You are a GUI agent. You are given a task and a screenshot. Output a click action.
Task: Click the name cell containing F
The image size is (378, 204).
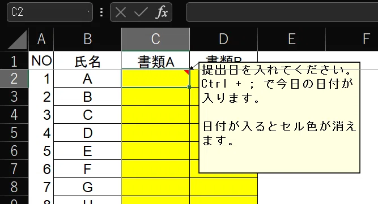coord(87,168)
